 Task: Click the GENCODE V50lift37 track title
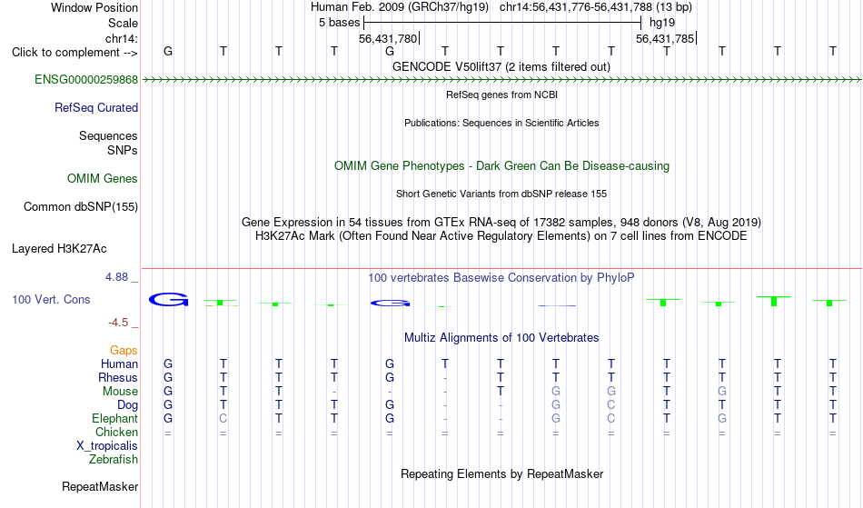[501, 66]
